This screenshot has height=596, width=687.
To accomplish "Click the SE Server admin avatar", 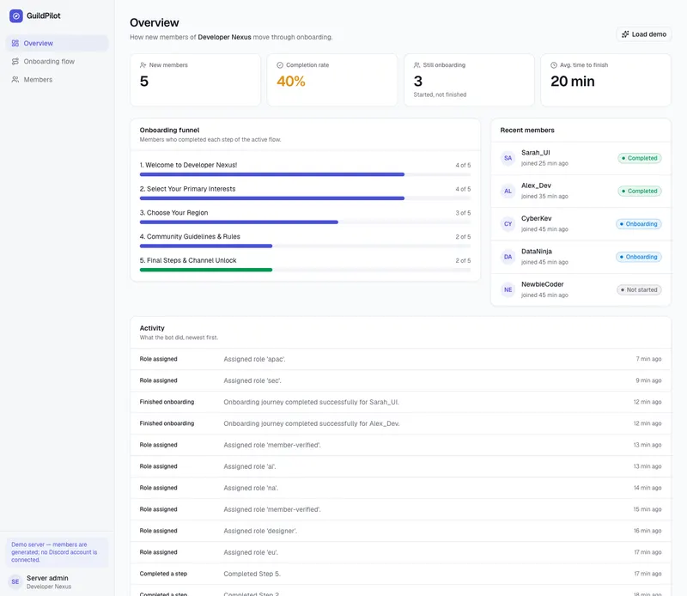I will tap(15, 581).
